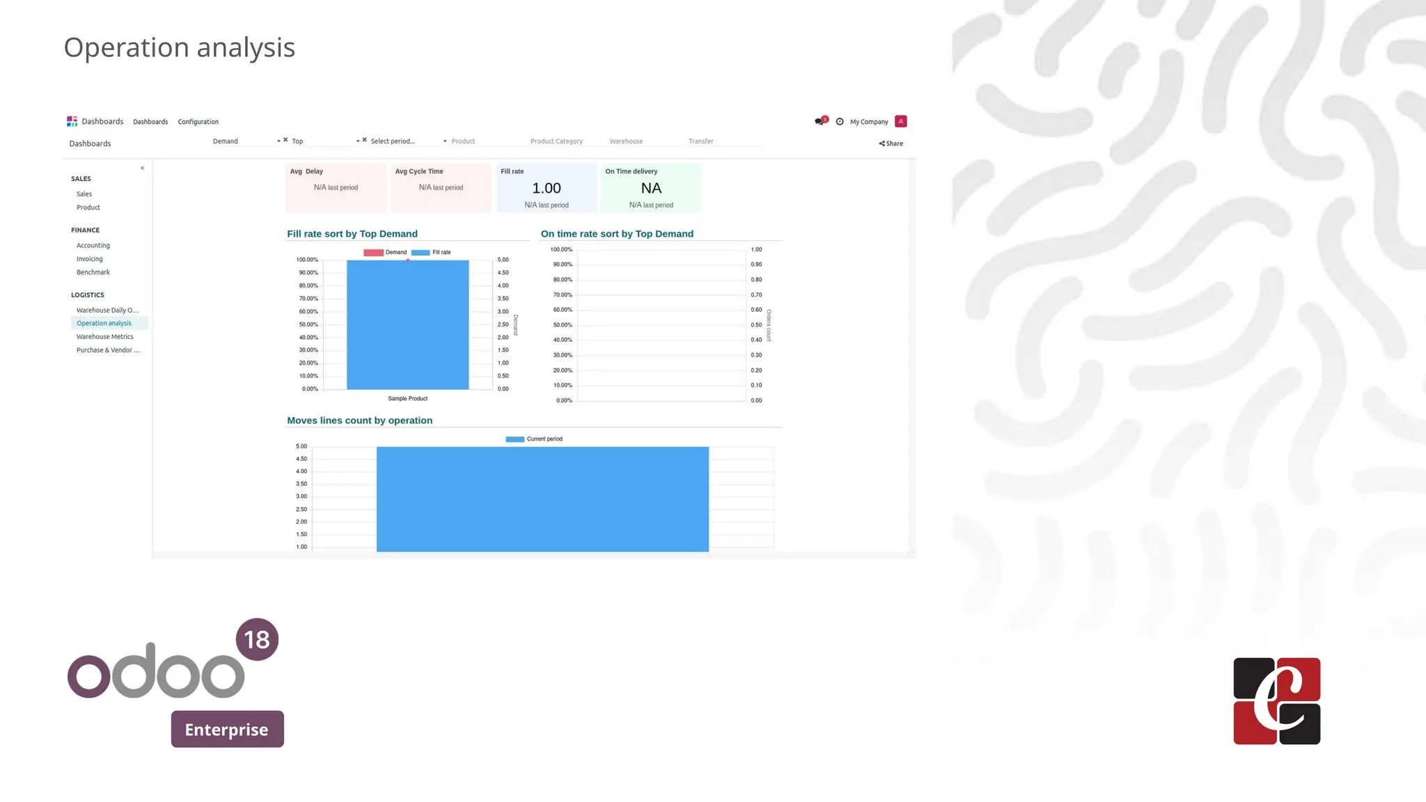Open the Demand filter dropdown

[x=246, y=141]
